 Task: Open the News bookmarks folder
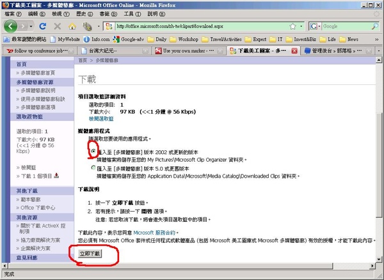[x=349, y=39]
